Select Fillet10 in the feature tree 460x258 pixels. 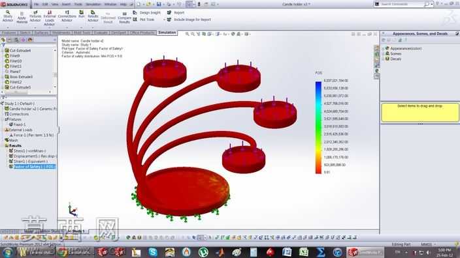click(13, 61)
